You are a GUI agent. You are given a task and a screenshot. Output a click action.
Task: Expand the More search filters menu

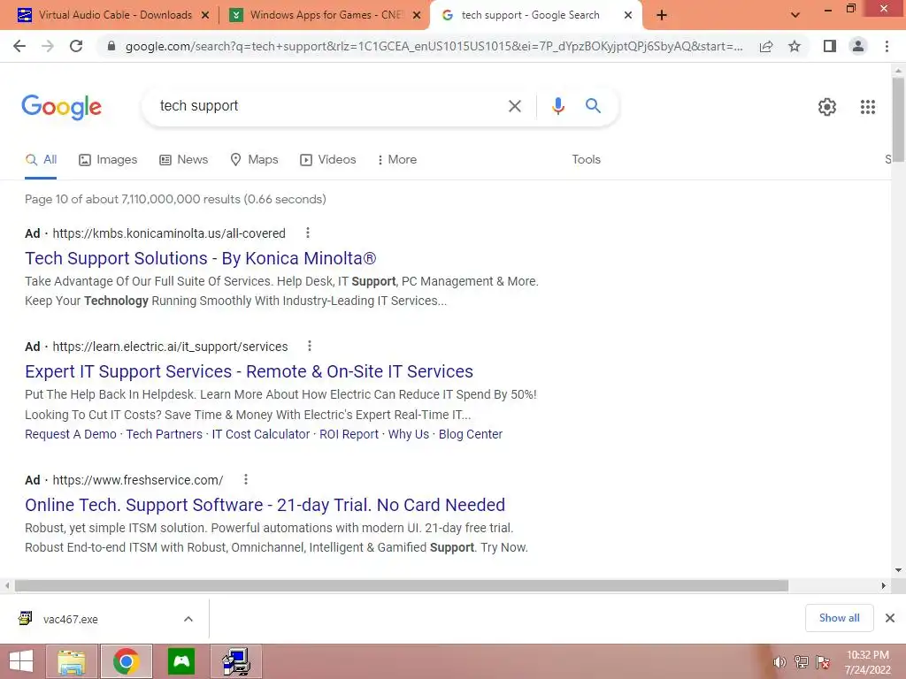point(396,159)
